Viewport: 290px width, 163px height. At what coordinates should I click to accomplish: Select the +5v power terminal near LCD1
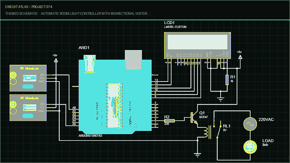click(x=240, y=57)
